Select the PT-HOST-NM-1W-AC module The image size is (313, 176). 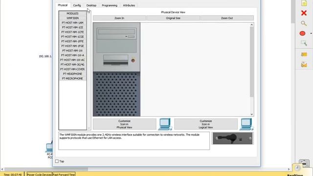(x=72, y=60)
